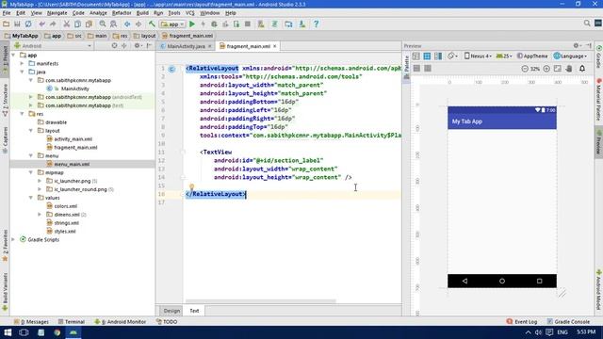Image resolution: width=603 pixels, height=339 pixels.
Task: Open the Gradle Console
Action: click(x=568, y=322)
